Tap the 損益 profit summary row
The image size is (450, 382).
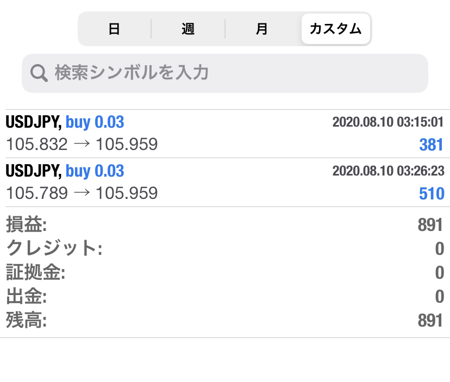pos(225,224)
